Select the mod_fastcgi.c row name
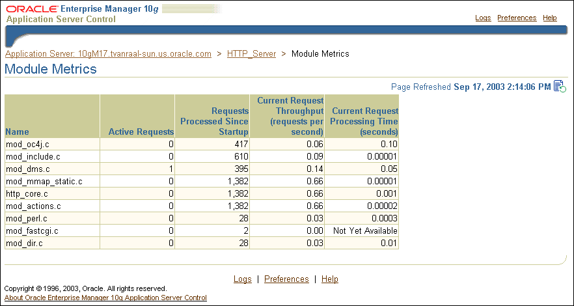Viewport: 574px width, 306px height. pos(33,231)
